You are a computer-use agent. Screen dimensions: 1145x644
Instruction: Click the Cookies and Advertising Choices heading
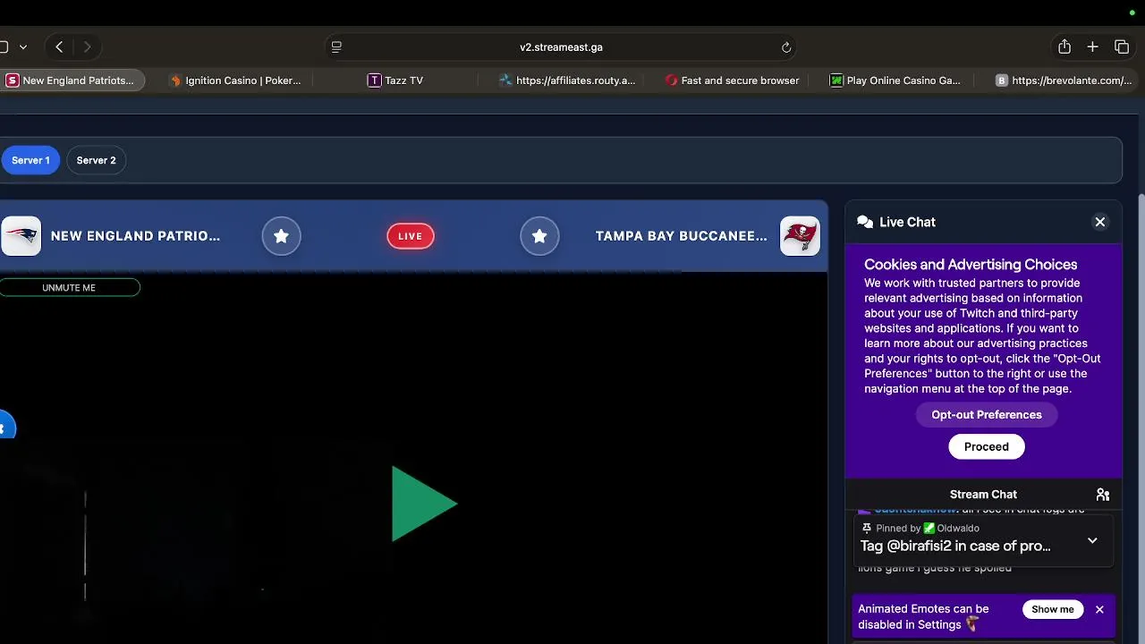click(x=971, y=265)
